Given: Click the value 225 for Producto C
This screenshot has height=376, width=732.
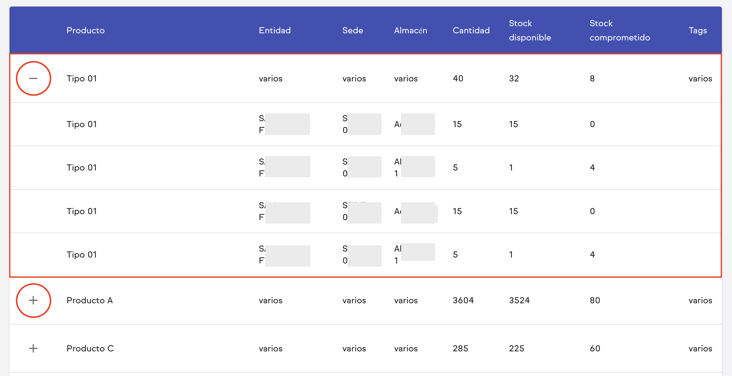Looking at the screenshot, I should coord(517,348).
